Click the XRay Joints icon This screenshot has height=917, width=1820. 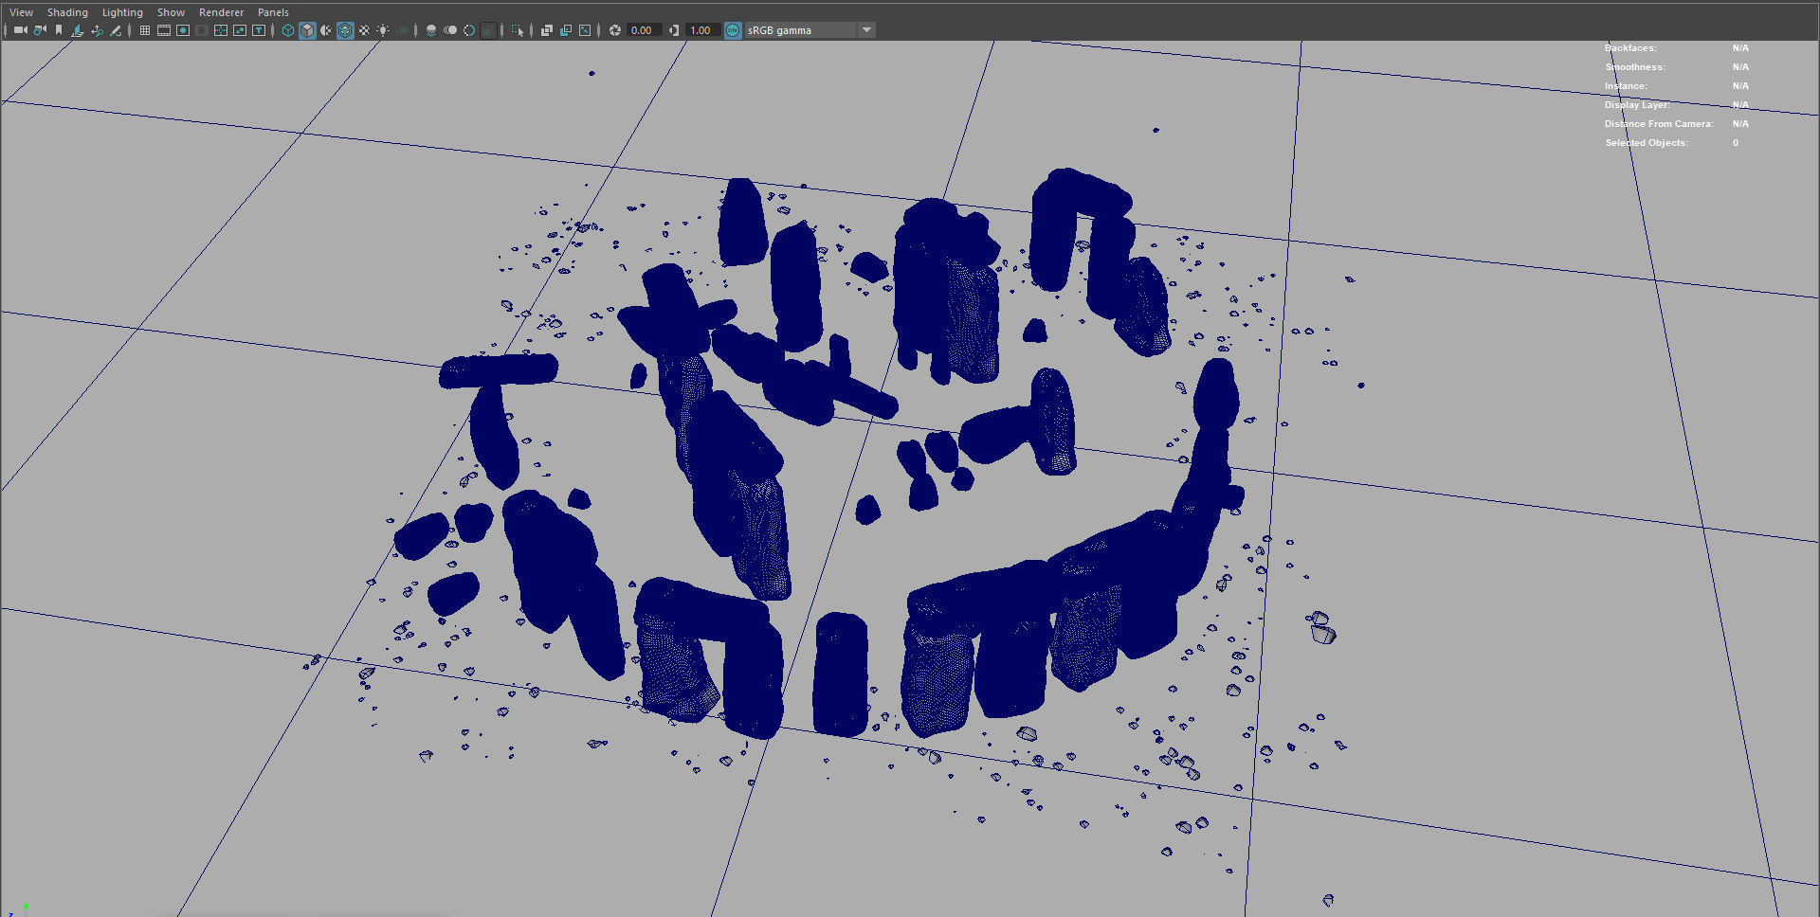pyautogui.click(x=585, y=30)
